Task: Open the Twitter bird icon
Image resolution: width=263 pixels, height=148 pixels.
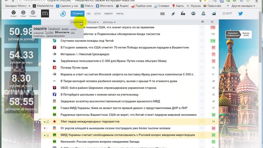Action: point(240,14)
